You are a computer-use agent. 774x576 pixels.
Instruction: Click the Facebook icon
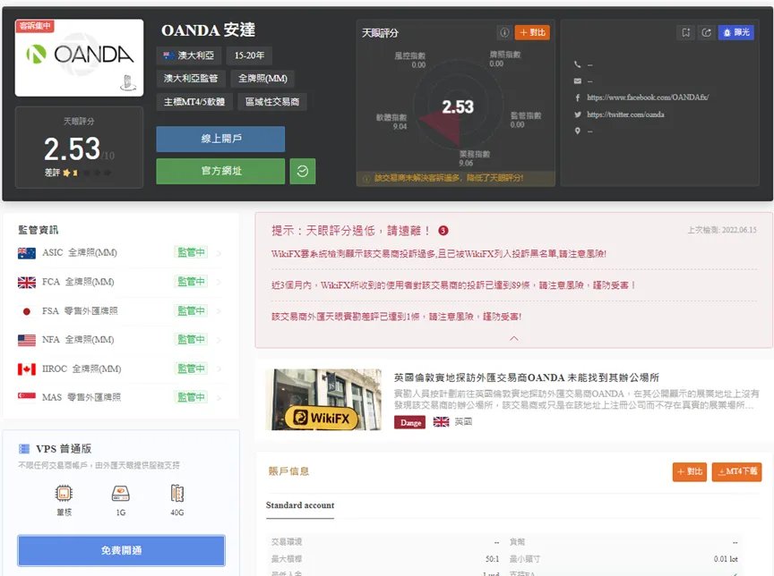pos(578,97)
